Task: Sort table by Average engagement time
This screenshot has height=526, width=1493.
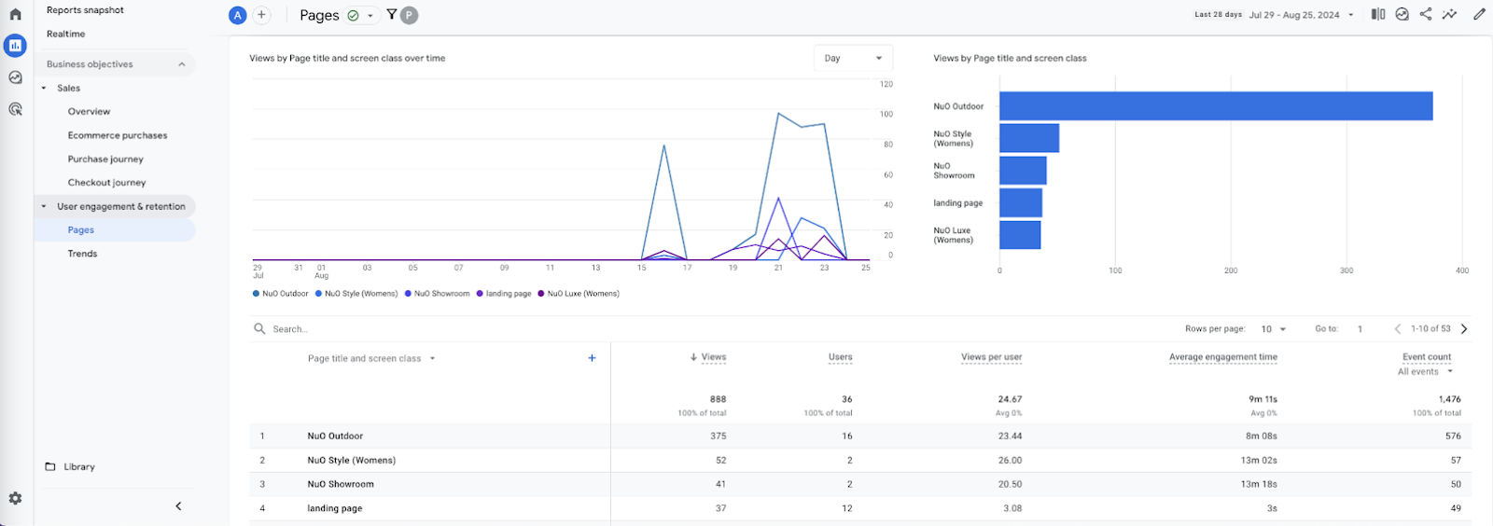Action: click(1223, 357)
